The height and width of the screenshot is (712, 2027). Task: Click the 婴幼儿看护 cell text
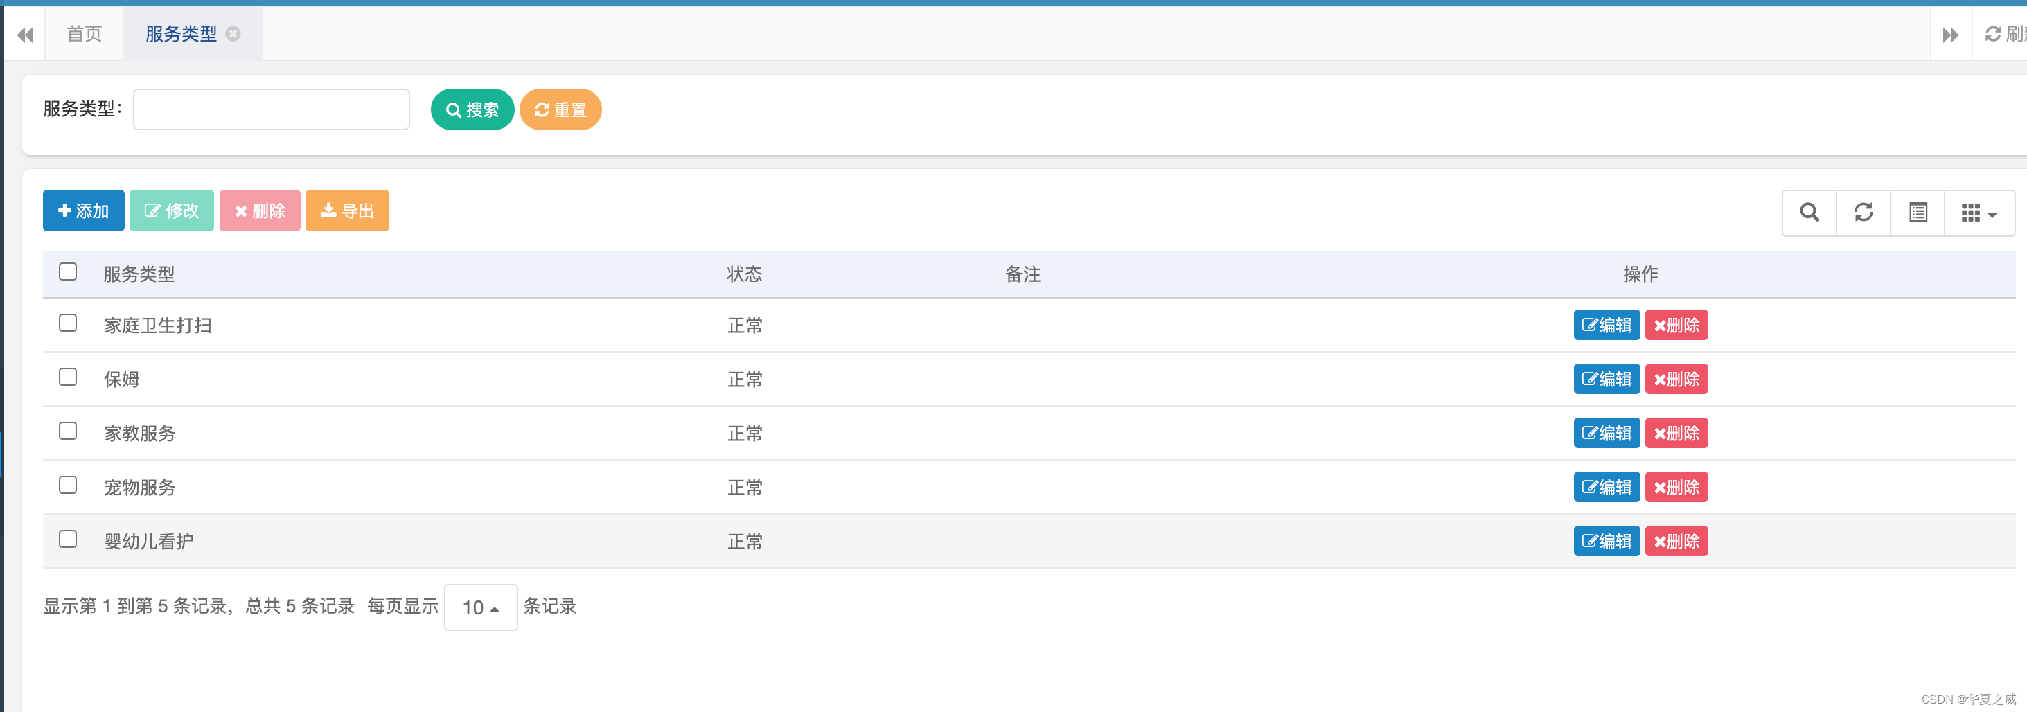coord(149,542)
